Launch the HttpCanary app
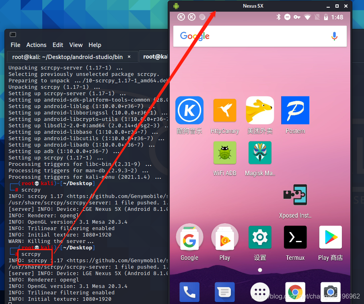This screenshot has height=304, width=364. point(224,110)
